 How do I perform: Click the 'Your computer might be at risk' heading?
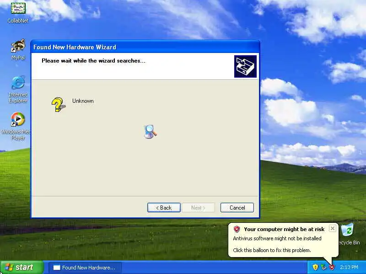click(x=284, y=229)
